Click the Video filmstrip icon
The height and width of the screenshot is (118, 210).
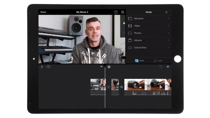coord(130,26)
